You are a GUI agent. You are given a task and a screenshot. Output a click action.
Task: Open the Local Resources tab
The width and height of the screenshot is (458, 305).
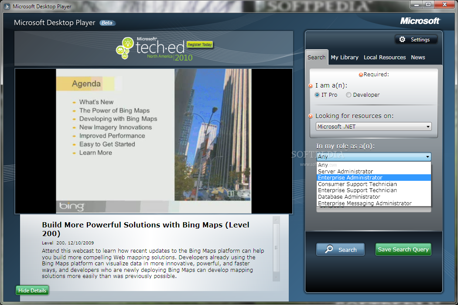pyautogui.click(x=385, y=57)
